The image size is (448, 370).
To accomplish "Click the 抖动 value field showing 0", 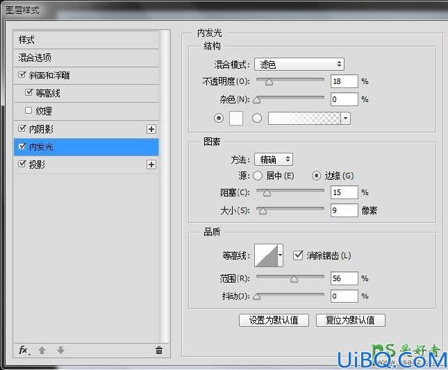I will (x=345, y=296).
